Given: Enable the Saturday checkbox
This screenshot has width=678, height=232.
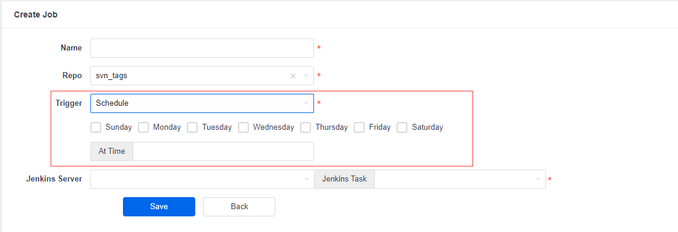Looking at the screenshot, I should 402,127.
